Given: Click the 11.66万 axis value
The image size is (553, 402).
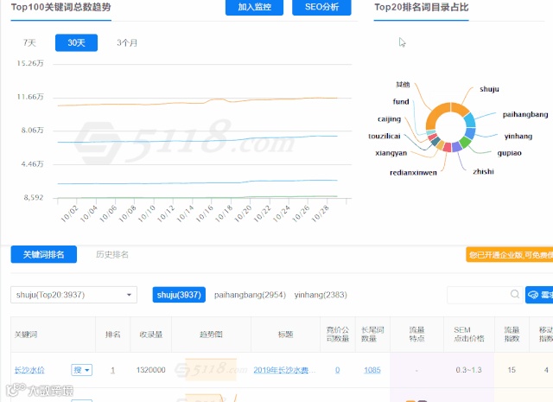Looking at the screenshot, I should pos(30,97).
